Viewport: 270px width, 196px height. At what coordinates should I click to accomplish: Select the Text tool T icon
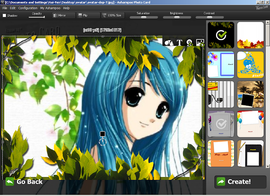point(179,42)
